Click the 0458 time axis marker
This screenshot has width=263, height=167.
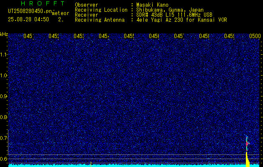coord(204,36)
